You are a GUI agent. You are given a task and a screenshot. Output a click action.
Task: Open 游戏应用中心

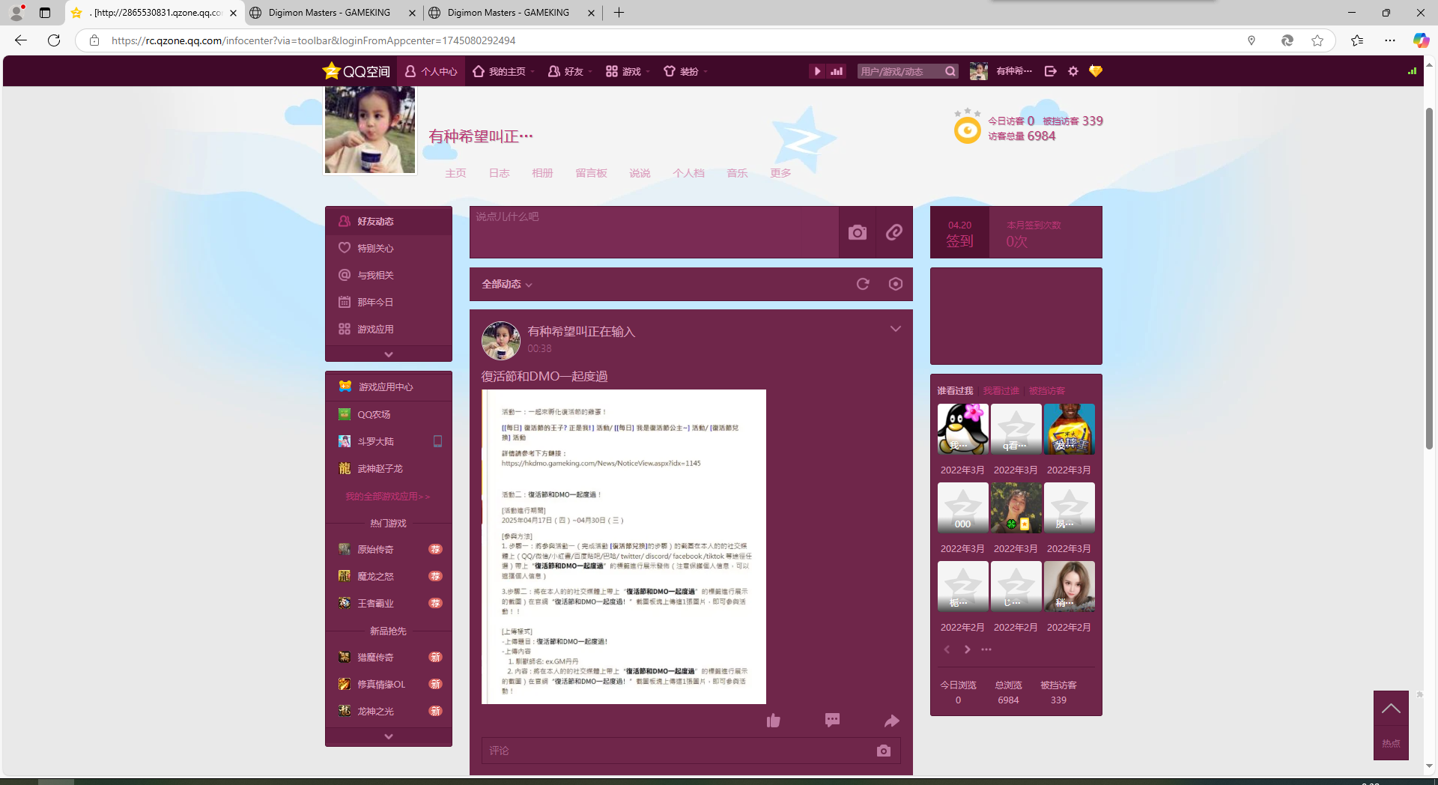389,387
